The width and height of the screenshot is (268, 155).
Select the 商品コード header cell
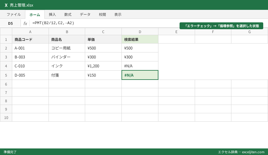pyautogui.click(x=30, y=39)
